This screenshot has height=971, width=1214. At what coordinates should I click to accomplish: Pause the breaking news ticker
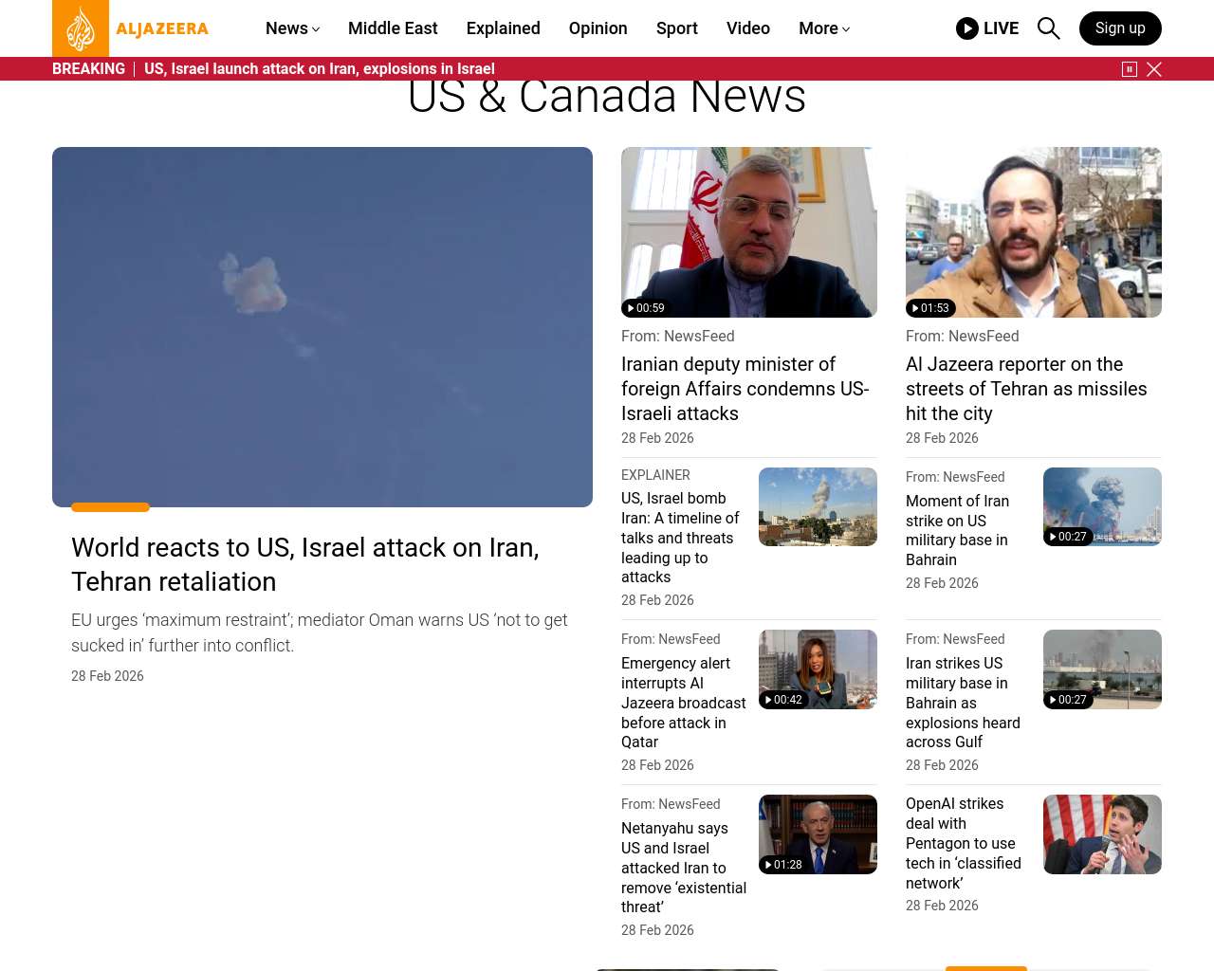pyautogui.click(x=1130, y=69)
